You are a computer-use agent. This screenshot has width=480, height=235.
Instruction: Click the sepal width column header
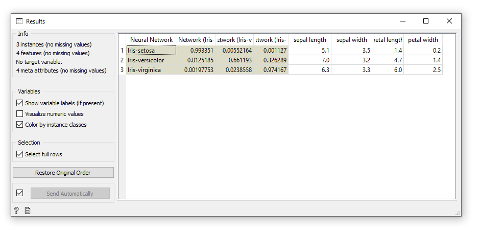(x=351, y=40)
